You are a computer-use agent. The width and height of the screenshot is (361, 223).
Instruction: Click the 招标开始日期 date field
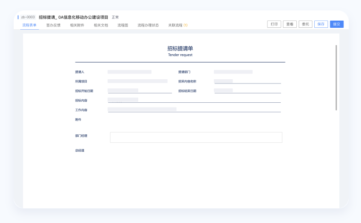coord(139,91)
